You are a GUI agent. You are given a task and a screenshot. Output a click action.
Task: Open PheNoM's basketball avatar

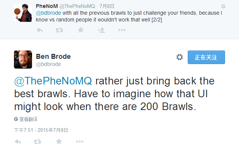pos(23,13)
